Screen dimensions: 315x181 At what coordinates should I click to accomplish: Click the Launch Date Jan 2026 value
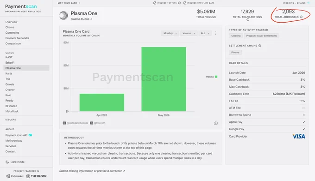click(x=298, y=72)
